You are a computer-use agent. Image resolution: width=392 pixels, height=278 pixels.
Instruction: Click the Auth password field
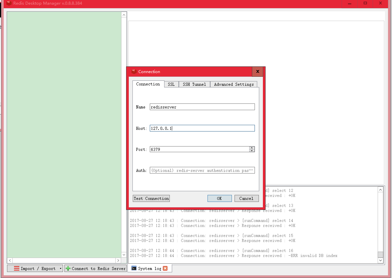202,170
